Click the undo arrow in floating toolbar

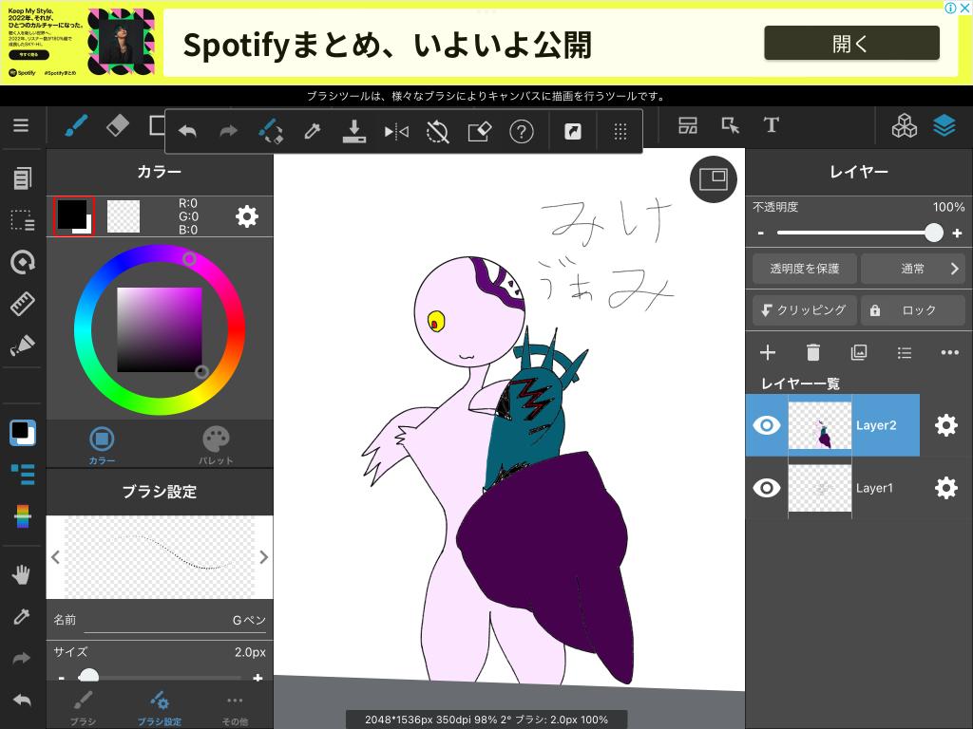pos(187,132)
